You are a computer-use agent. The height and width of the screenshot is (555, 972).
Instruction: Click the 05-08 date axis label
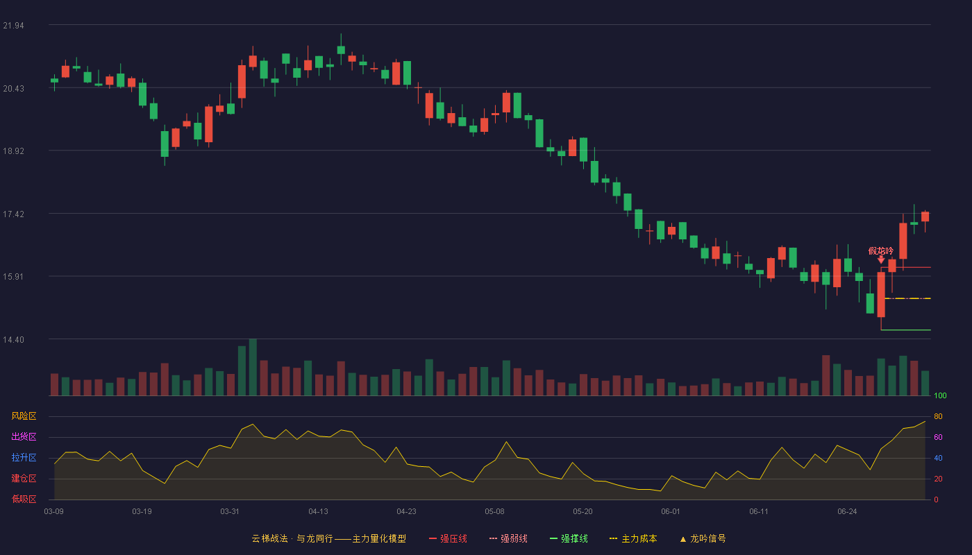[x=494, y=511]
